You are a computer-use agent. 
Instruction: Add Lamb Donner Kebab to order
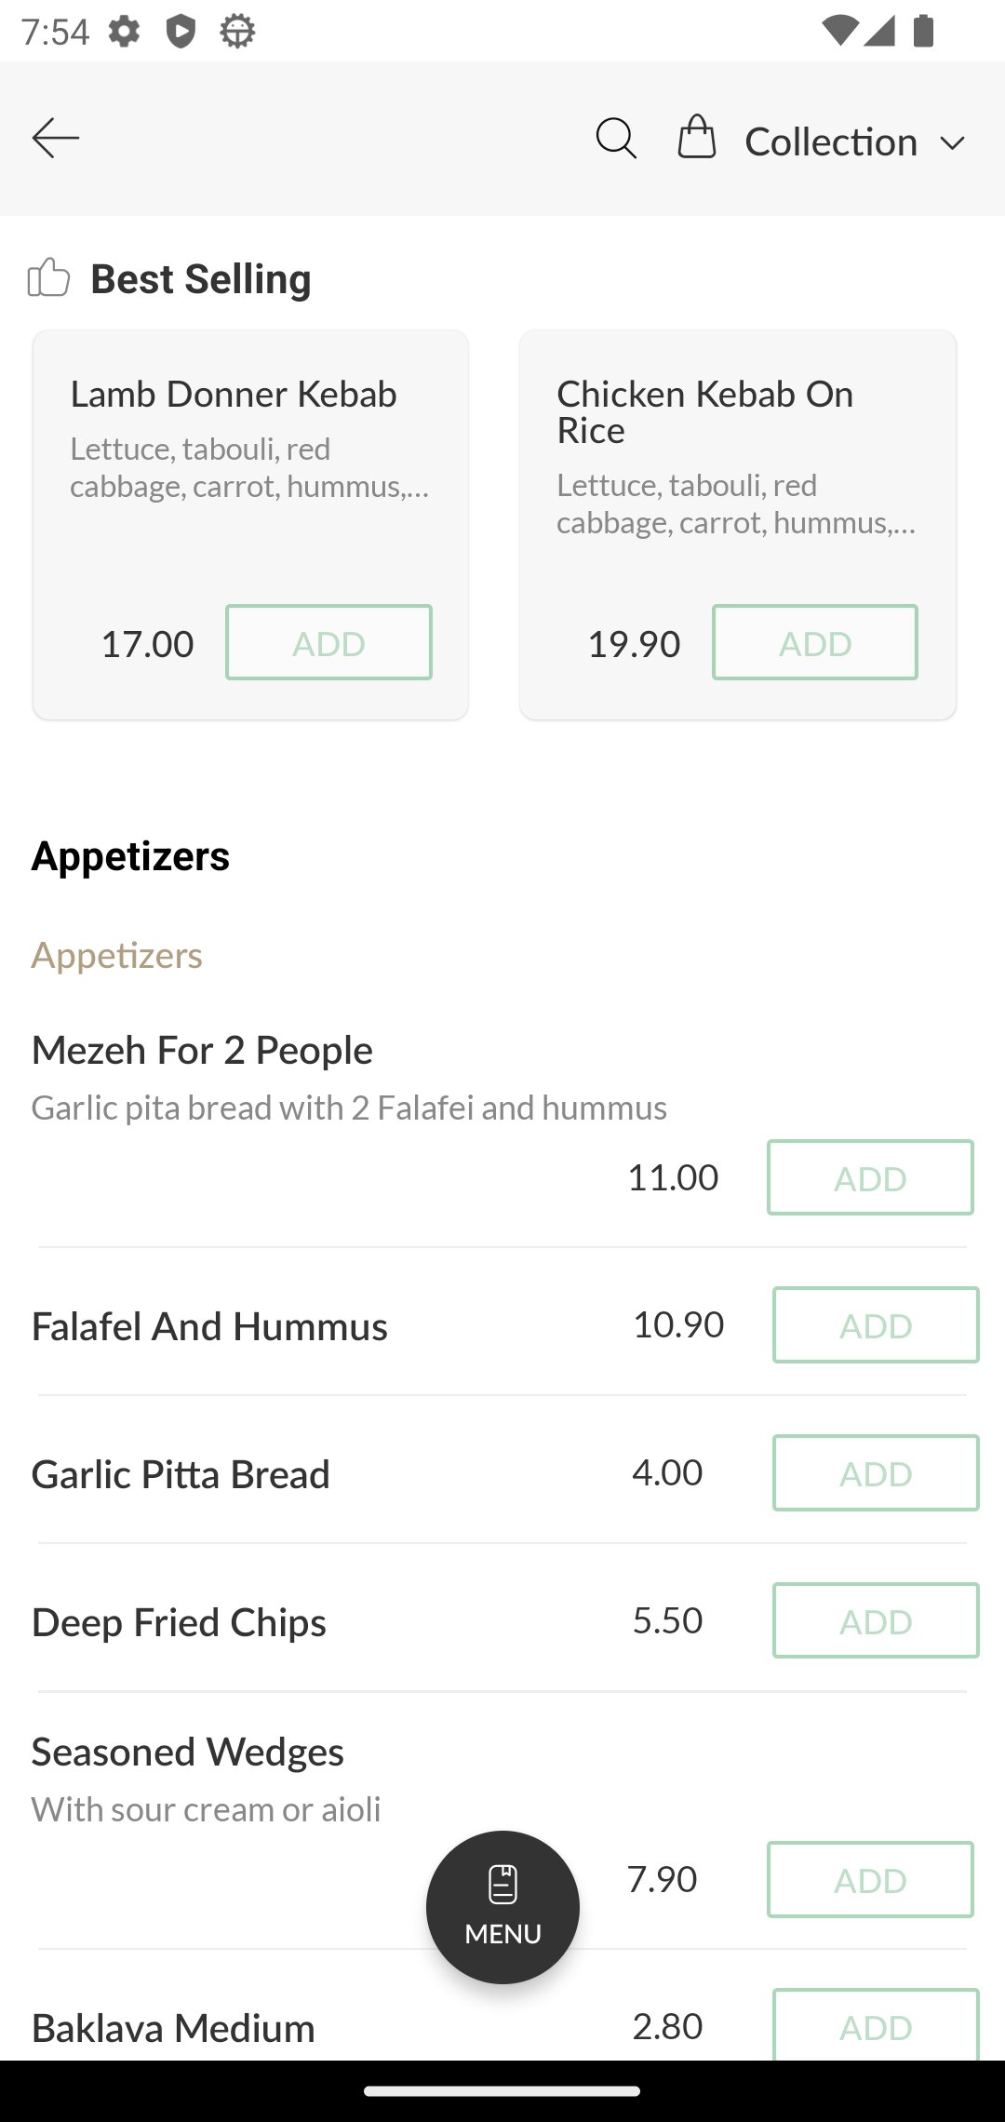click(x=328, y=642)
